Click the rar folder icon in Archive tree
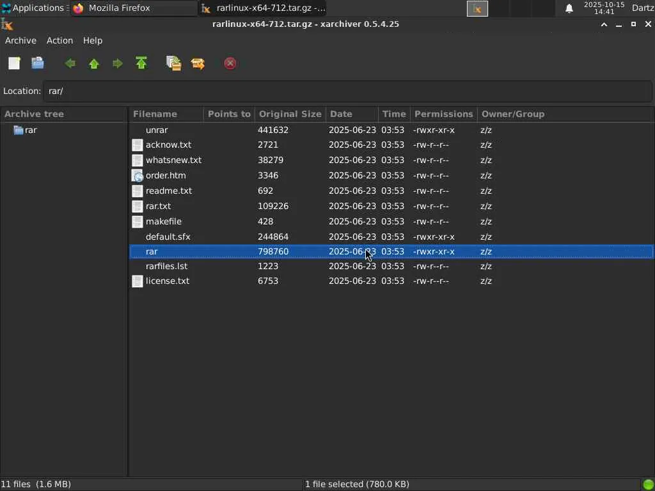 point(19,130)
